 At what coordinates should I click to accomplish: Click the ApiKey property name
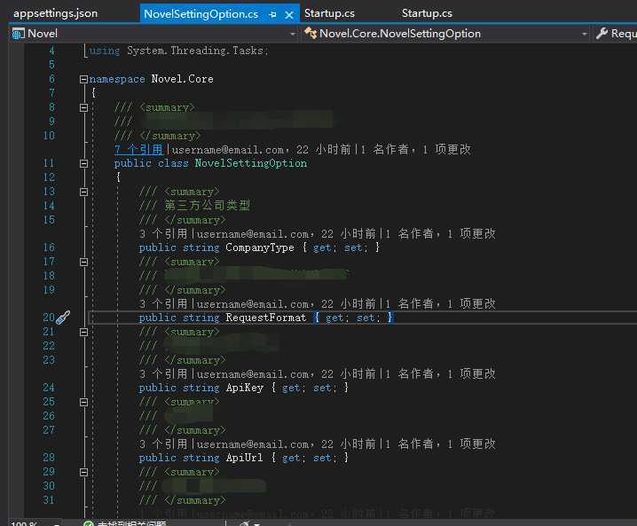245,388
